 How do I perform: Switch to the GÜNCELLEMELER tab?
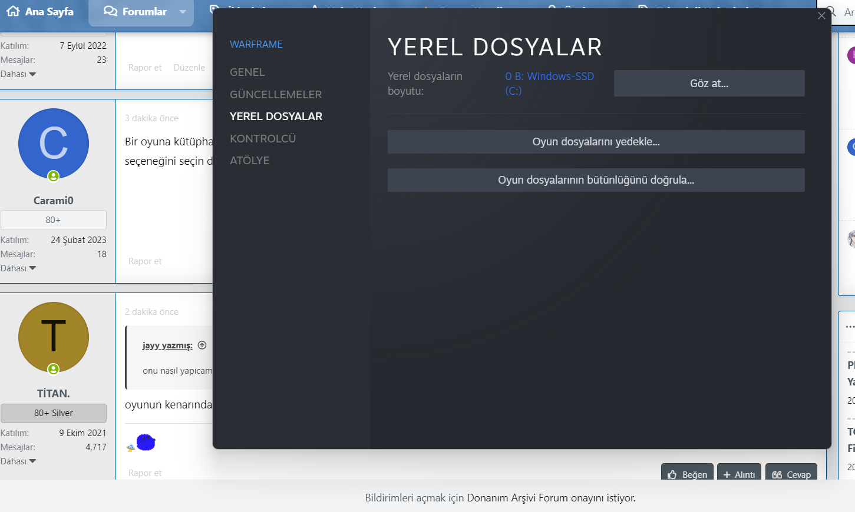pos(276,94)
